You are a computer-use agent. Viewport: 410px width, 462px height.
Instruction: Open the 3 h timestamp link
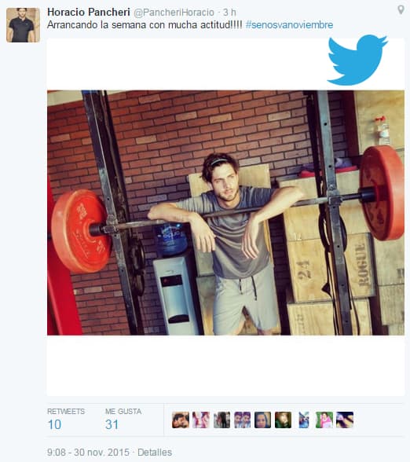pyautogui.click(x=229, y=13)
